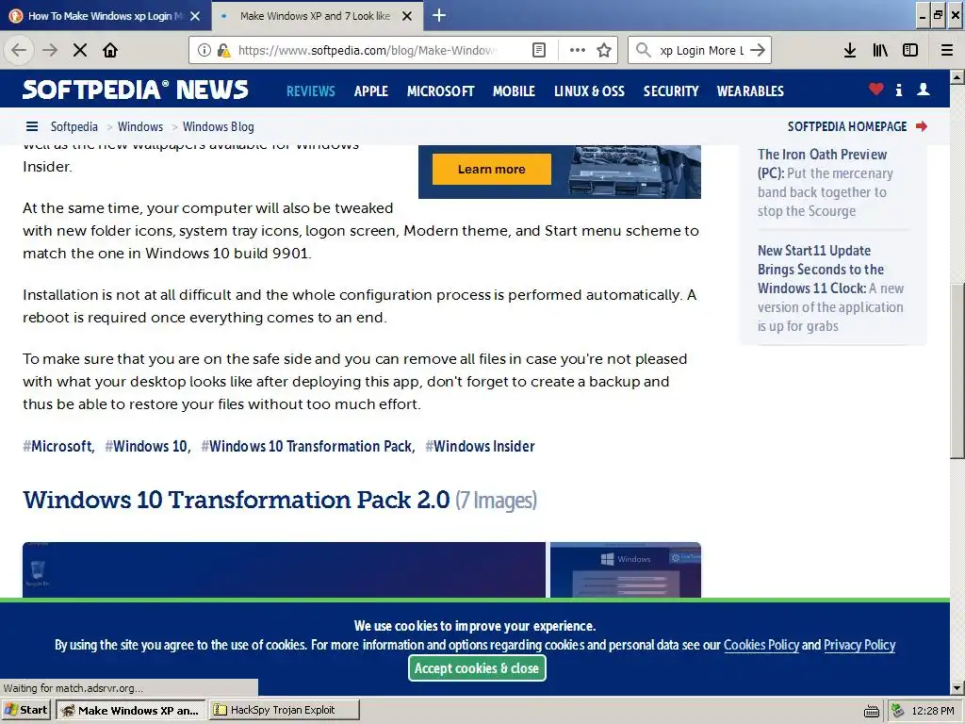This screenshot has width=965, height=724.
Task: Click the red arrow beside Softpedia Homepage
Action: point(922,126)
